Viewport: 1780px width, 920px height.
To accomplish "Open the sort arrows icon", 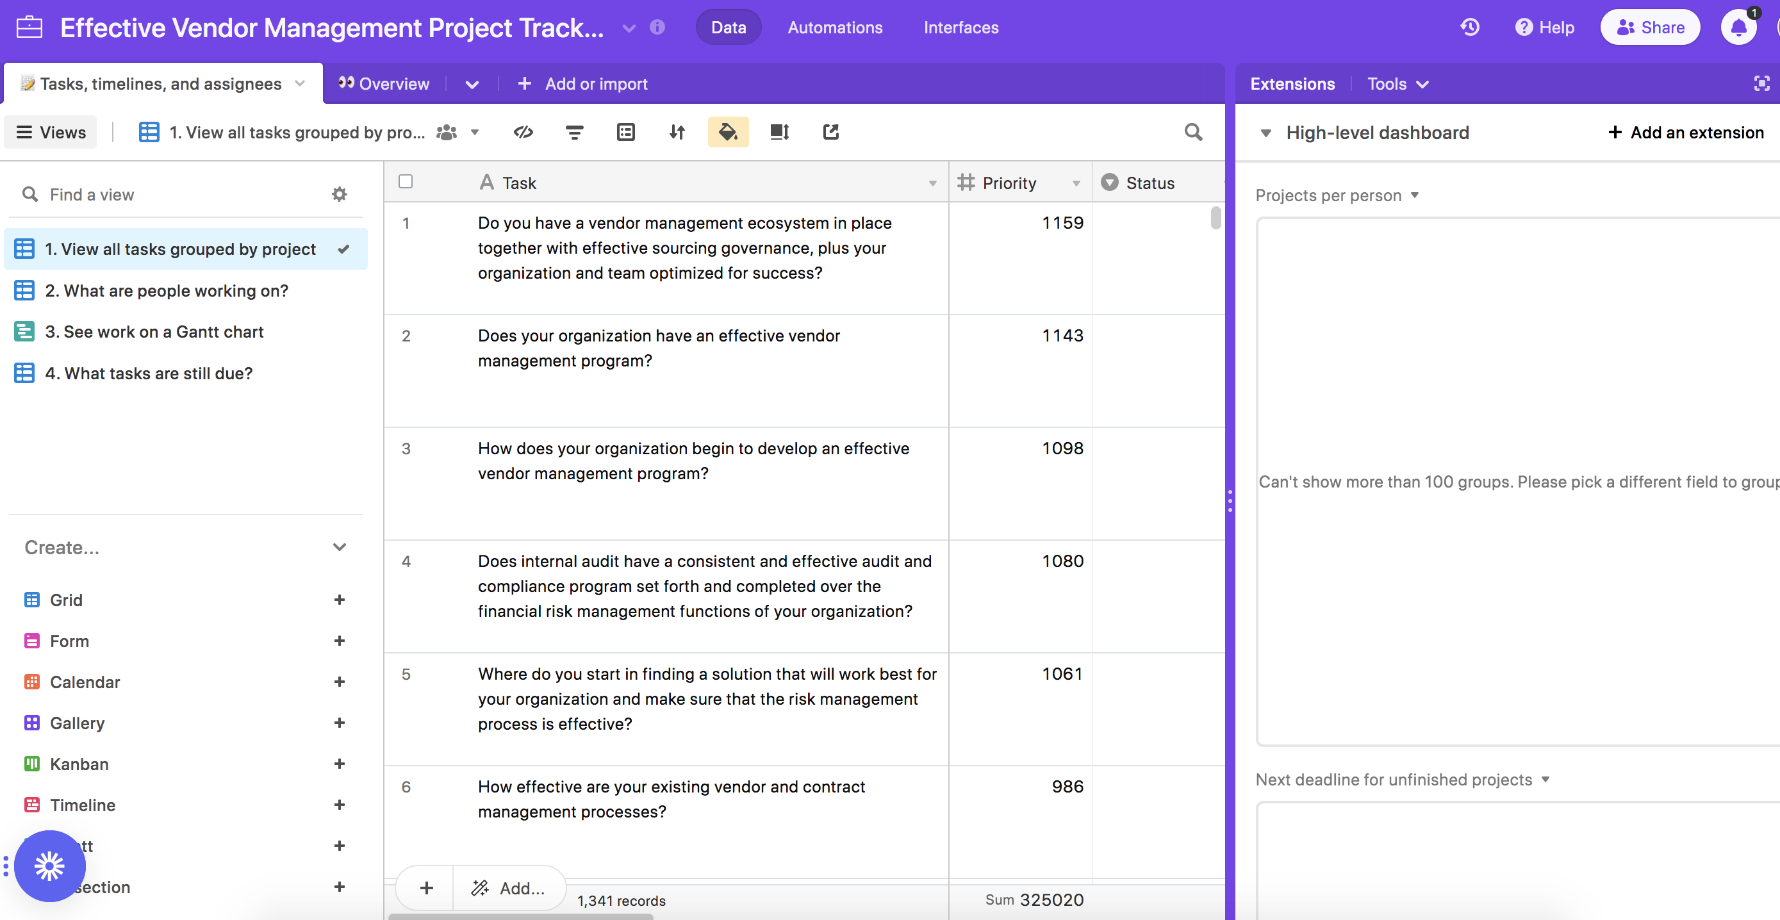I will (x=677, y=132).
